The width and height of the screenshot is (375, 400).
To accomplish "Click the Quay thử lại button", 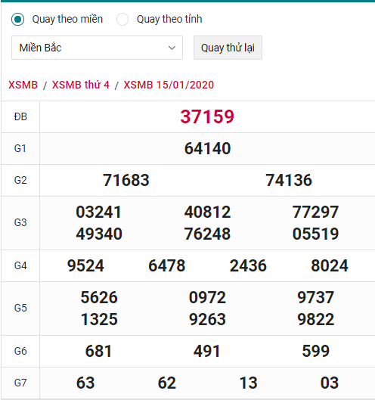I will tap(228, 48).
